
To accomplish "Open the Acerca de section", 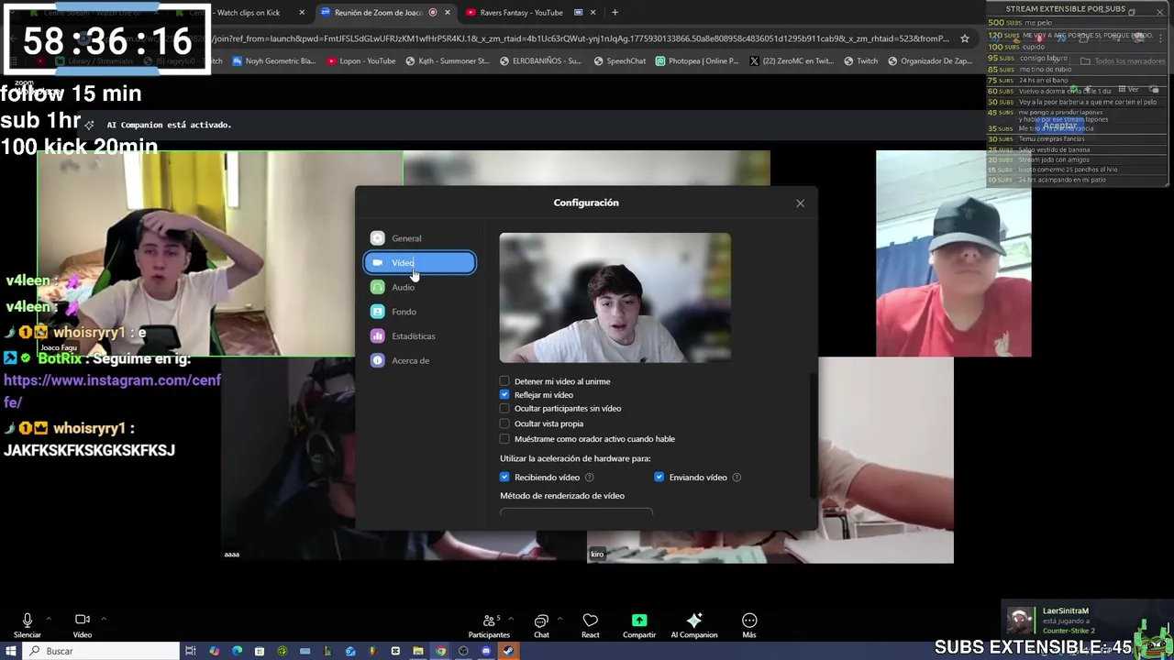I will coord(419,360).
